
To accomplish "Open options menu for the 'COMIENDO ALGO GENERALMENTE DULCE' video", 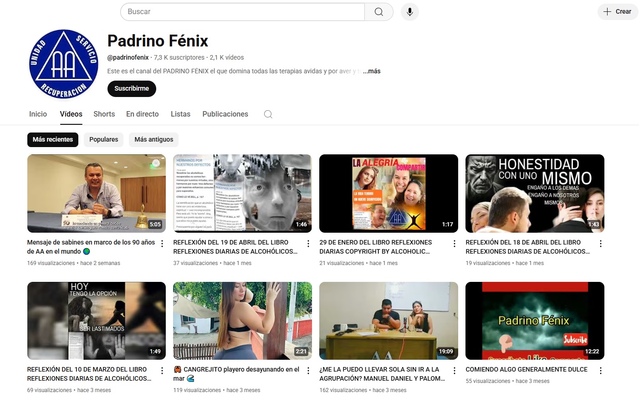I will 600,370.
